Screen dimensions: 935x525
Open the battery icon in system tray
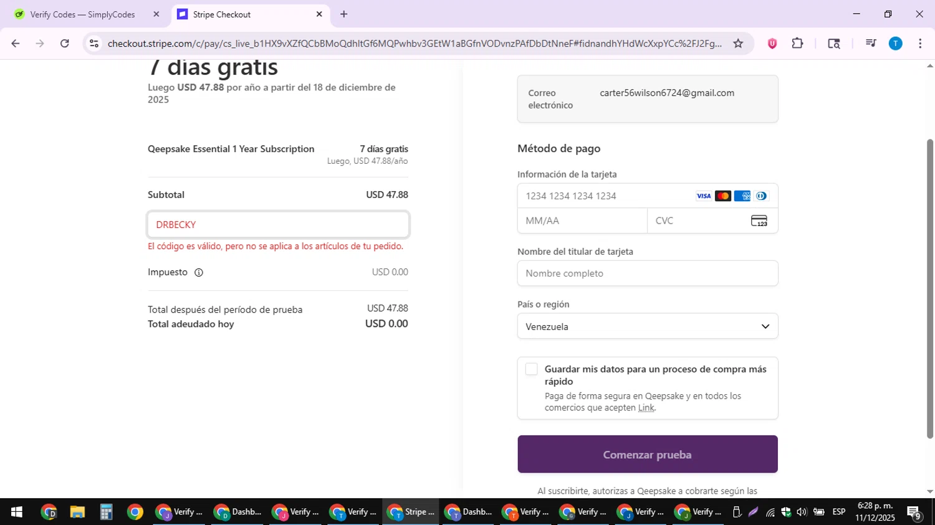pos(819,512)
